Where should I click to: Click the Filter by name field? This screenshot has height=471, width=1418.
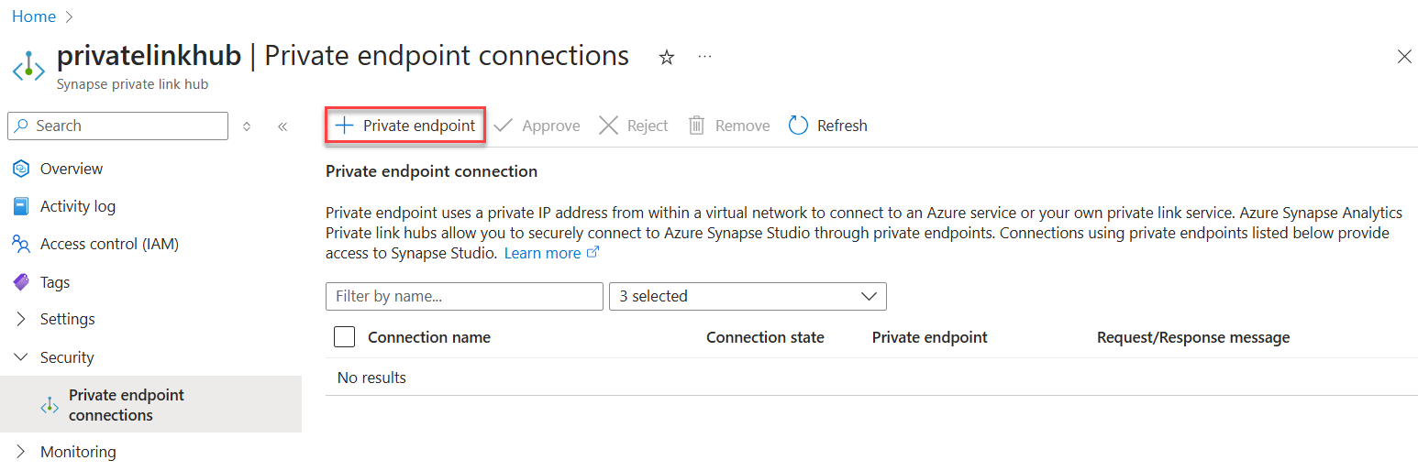pyautogui.click(x=464, y=296)
